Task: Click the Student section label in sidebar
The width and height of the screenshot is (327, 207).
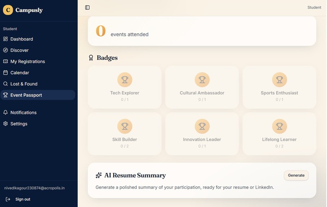Action: pos(10,29)
